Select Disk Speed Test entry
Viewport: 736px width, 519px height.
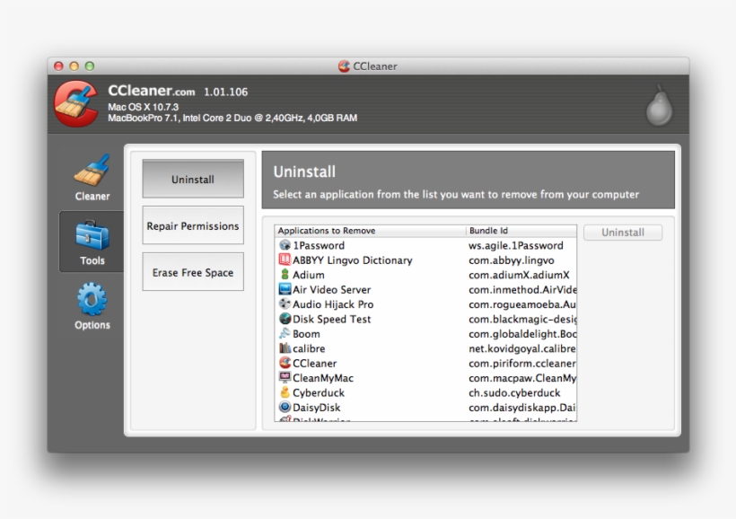pyautogui.click(x=331, y=319)
